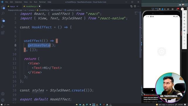The width and height of the screenshot is (188, 106).
Task: Select the screens breadcrumb segment
Action: (x=31, y=10)
